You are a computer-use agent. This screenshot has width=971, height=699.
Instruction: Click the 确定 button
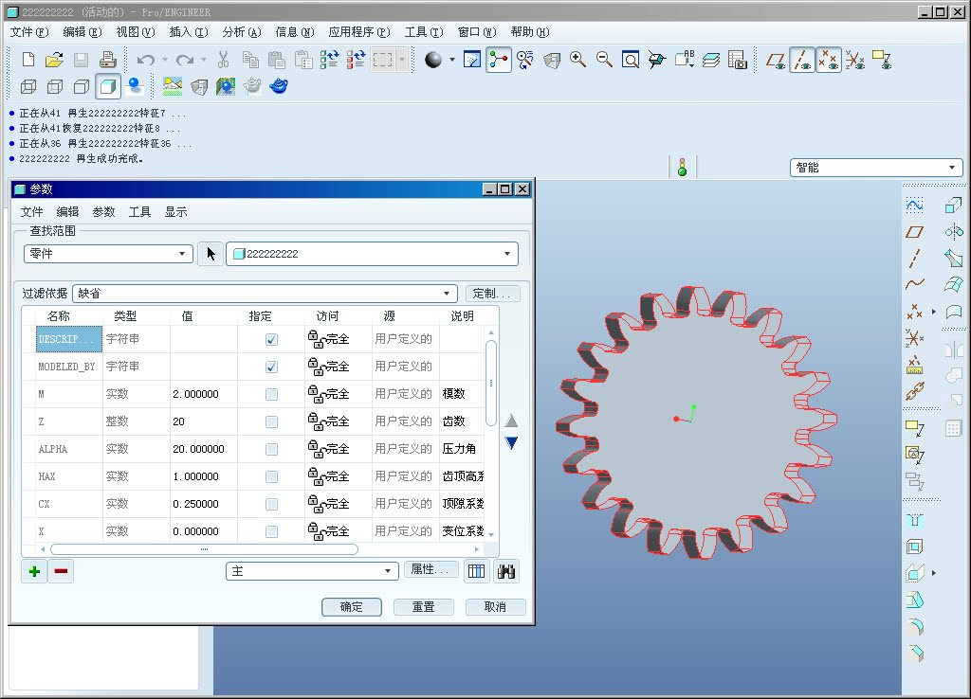[351, 607]
